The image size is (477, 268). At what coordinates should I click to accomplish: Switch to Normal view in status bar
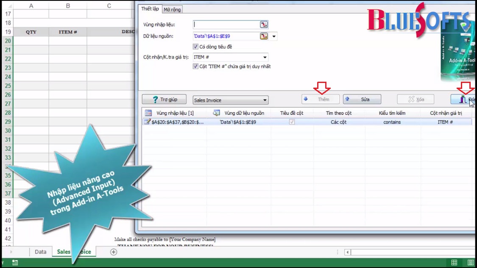(x=454, y=262)
